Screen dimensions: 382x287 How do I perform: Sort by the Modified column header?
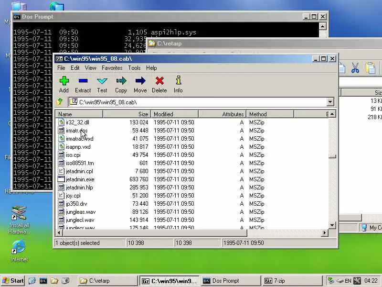coord(174,114)
